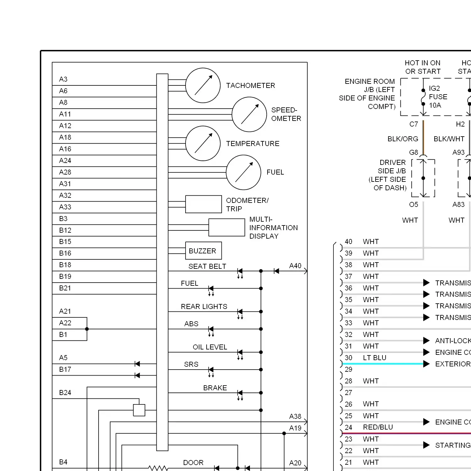Click terminal label B12
Screen dimensions: 471x471
click(65, 230)
